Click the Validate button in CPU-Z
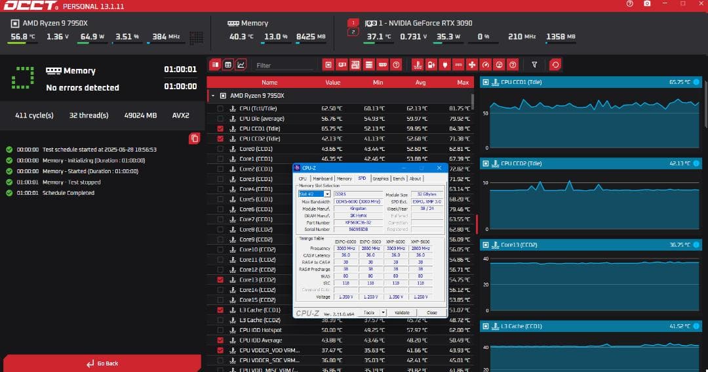The image size is (708, 372). (402, 312)
